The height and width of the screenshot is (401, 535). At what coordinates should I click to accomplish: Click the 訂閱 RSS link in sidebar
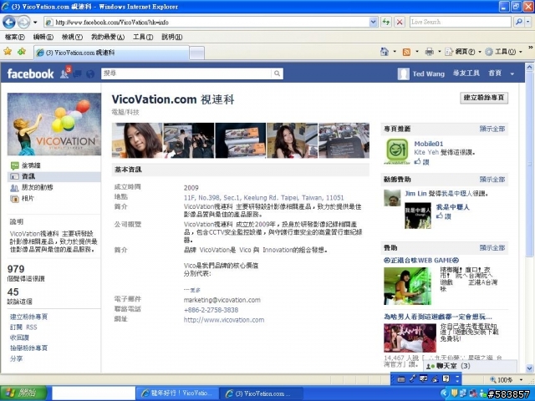(x=23, y=327)
